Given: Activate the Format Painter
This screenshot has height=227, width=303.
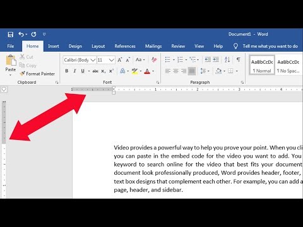Looking at the screenshot, I should [x=37, y=74].
